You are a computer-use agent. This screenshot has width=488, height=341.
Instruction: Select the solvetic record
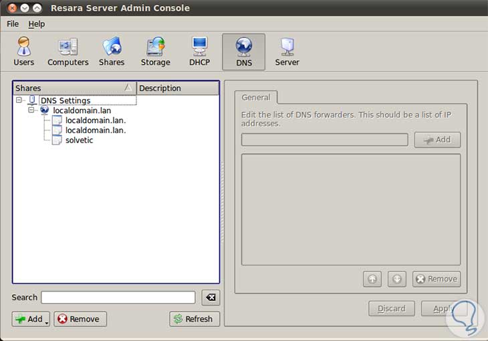click(79, 140)
